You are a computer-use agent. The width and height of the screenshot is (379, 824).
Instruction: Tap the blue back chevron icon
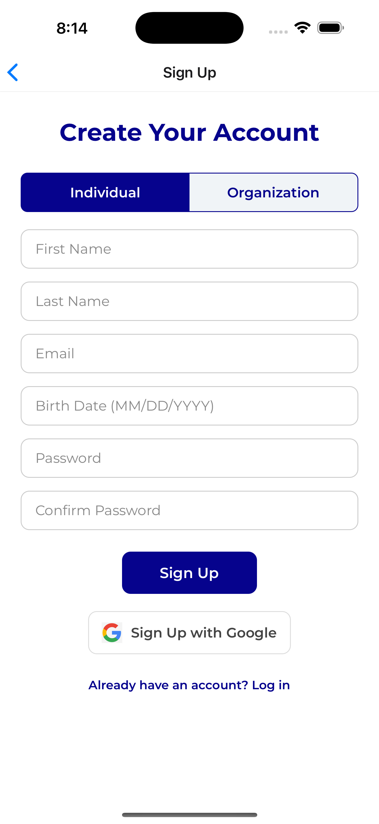click(x=12, y=72)
